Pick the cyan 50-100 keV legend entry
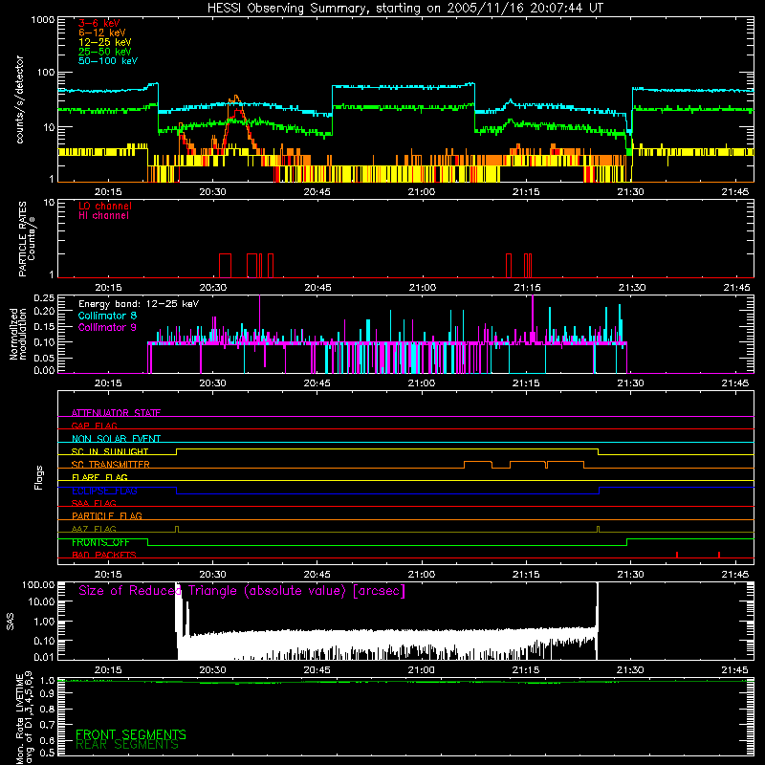The height and width of the screenshot is (765, 765). click(x=108, y=61)
